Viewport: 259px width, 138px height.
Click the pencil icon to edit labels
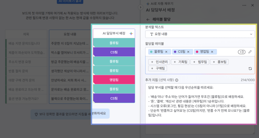coord(250,52)
